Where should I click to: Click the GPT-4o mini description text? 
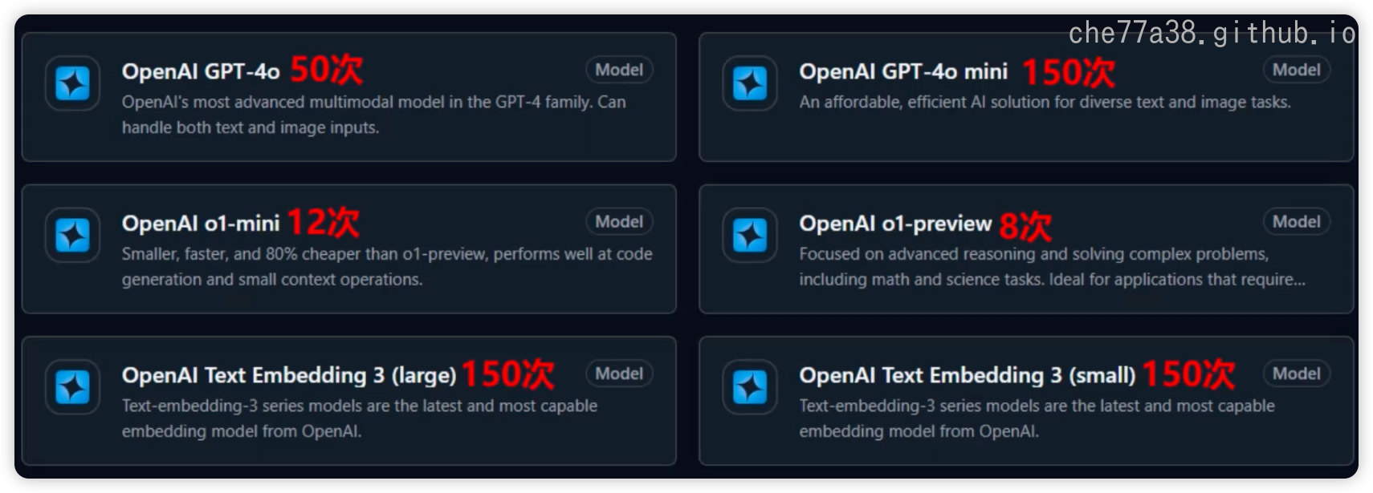tap(1045, 102)
